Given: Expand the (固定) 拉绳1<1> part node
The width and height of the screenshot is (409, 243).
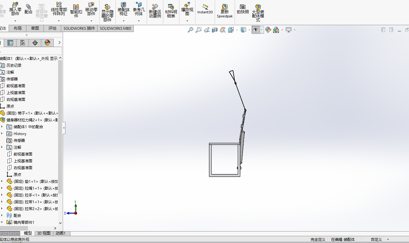Looking at the screenshot, I should (x=2, y=188).
